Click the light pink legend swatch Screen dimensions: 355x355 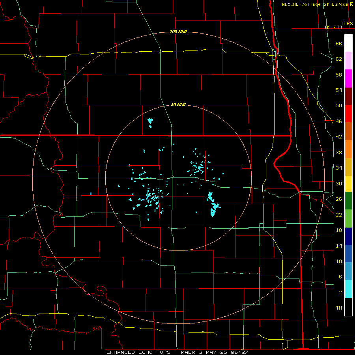[348, 61]
